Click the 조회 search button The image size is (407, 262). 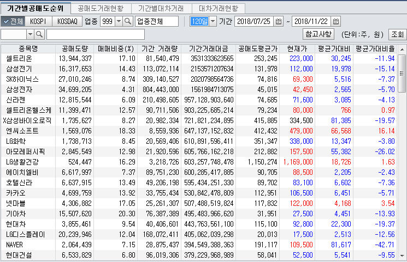[x=397, y=34]
